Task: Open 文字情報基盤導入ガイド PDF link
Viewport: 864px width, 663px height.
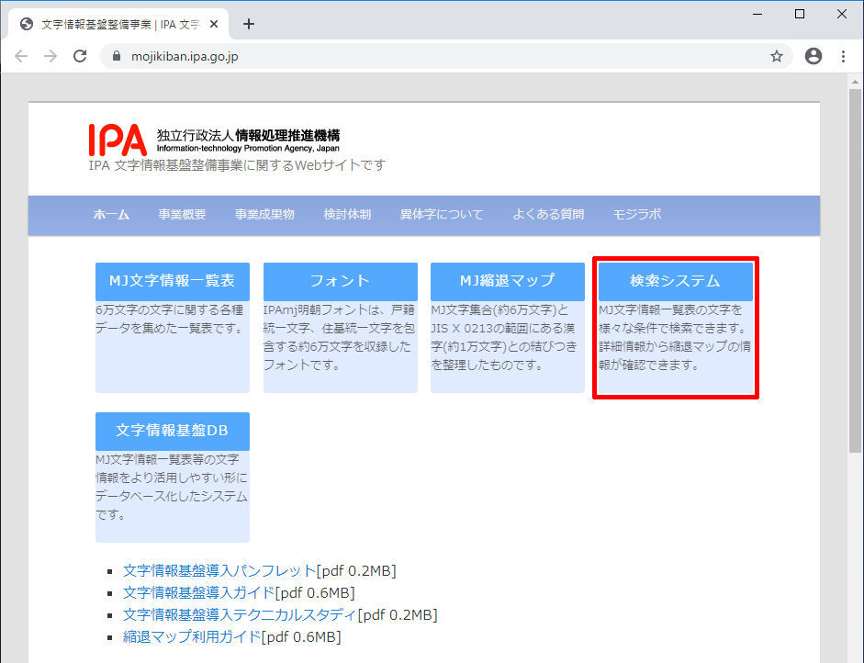Action: click(198, 592)
